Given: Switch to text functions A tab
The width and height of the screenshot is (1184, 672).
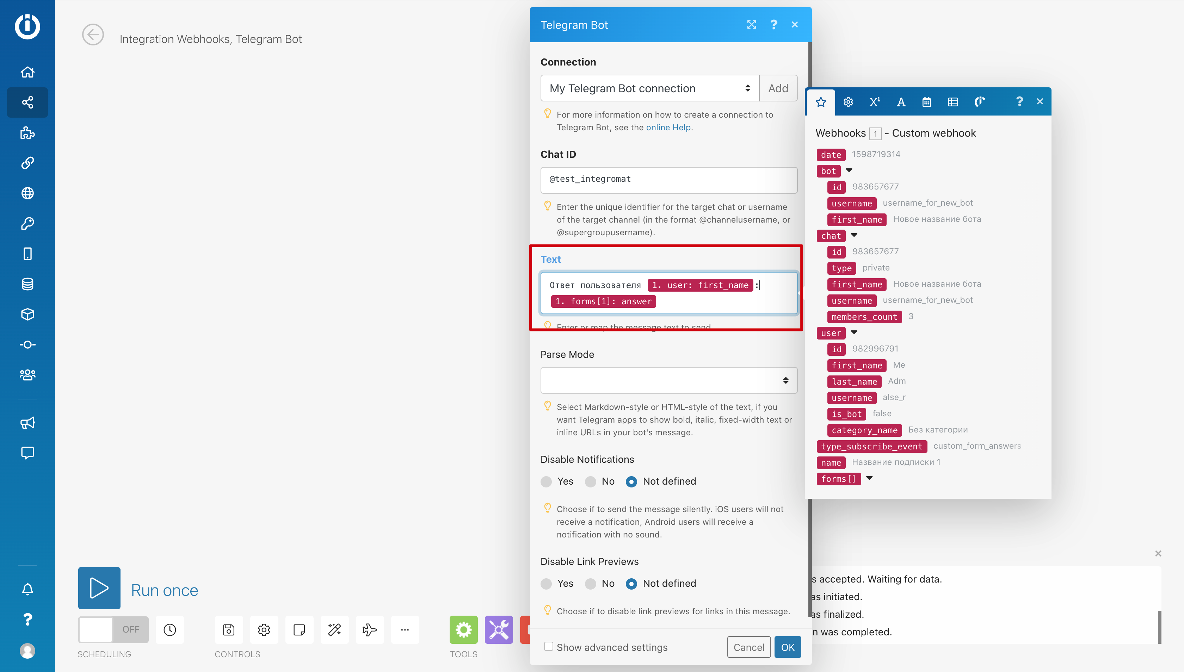Looking at the screenshot, I should coord(901,102).
